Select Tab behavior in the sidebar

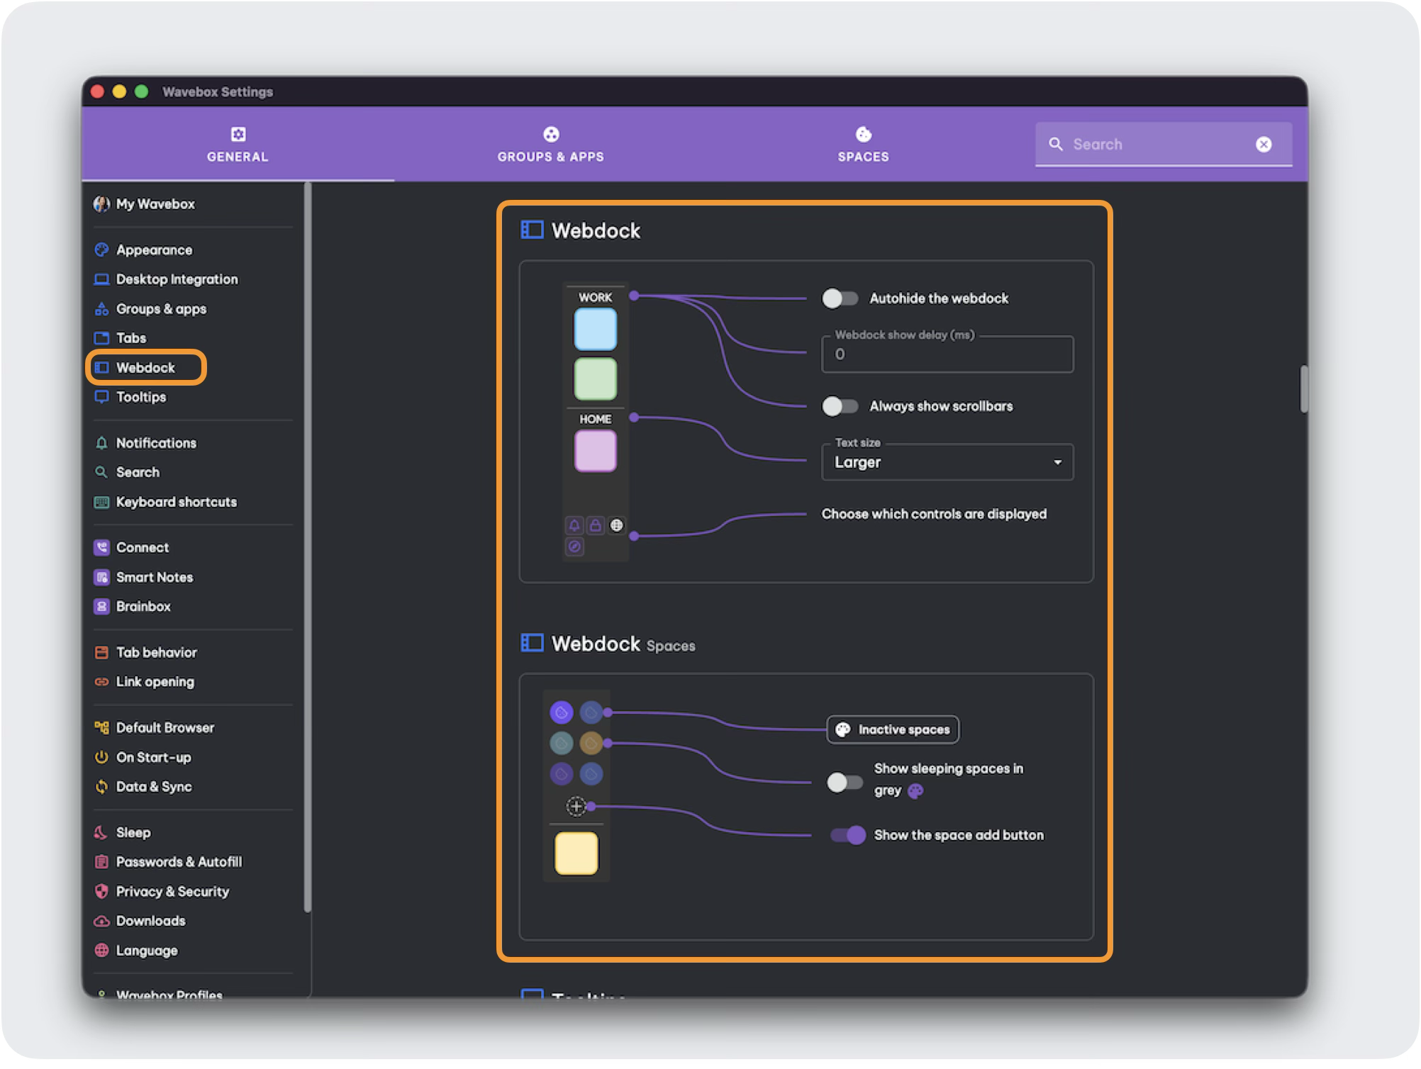click(x=156, y=652)
